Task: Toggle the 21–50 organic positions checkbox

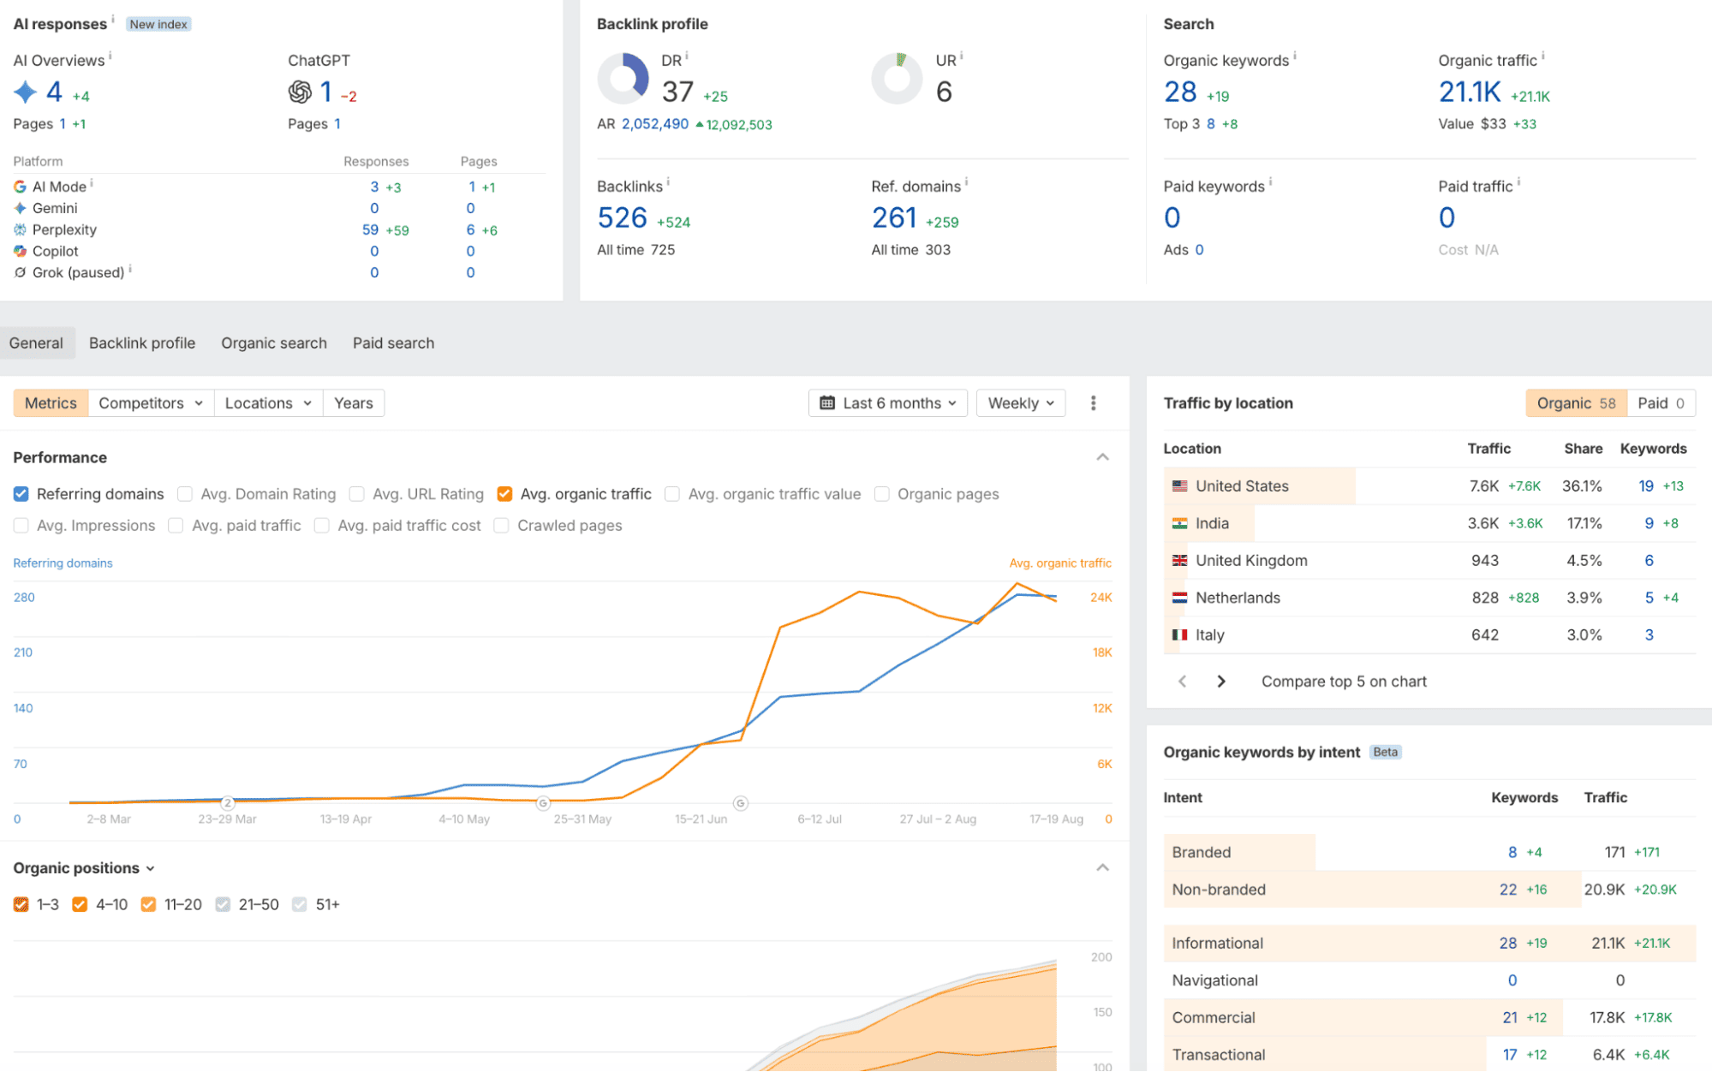Action: pos(224,904)
